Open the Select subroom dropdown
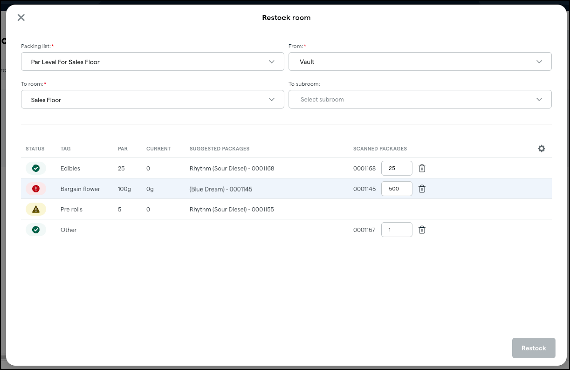Viewport: 570px width, 370px height. [420, 99]
